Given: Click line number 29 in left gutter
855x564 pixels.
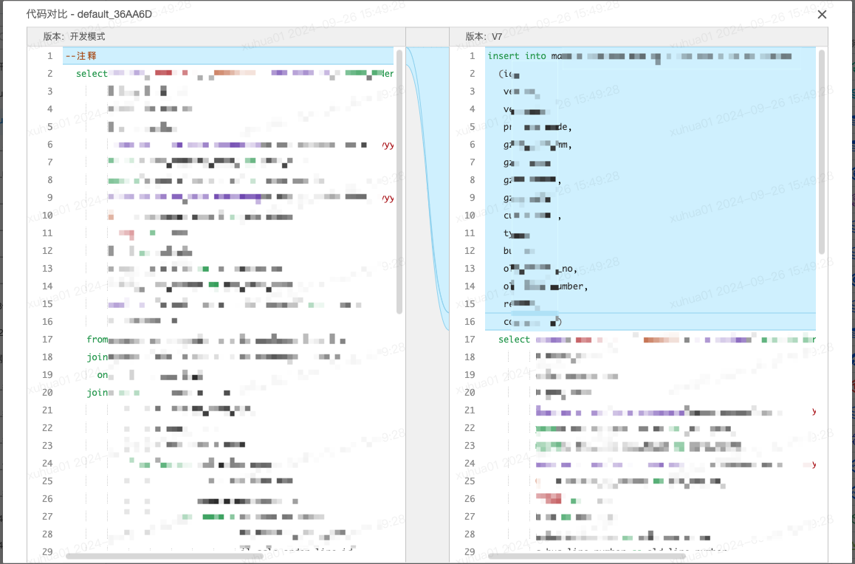Looking at the screenshot, I should tap(47, 552).
